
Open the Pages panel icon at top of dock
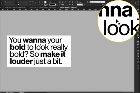(x=138, y=10)
